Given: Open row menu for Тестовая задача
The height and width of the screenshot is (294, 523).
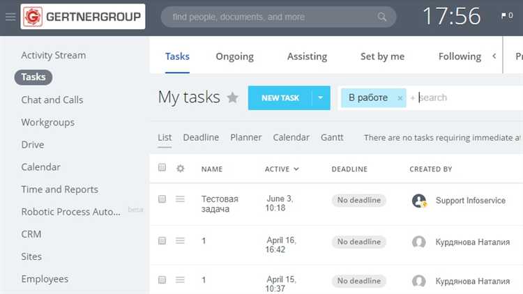Looking at the screenshot, I should [180, 199].
